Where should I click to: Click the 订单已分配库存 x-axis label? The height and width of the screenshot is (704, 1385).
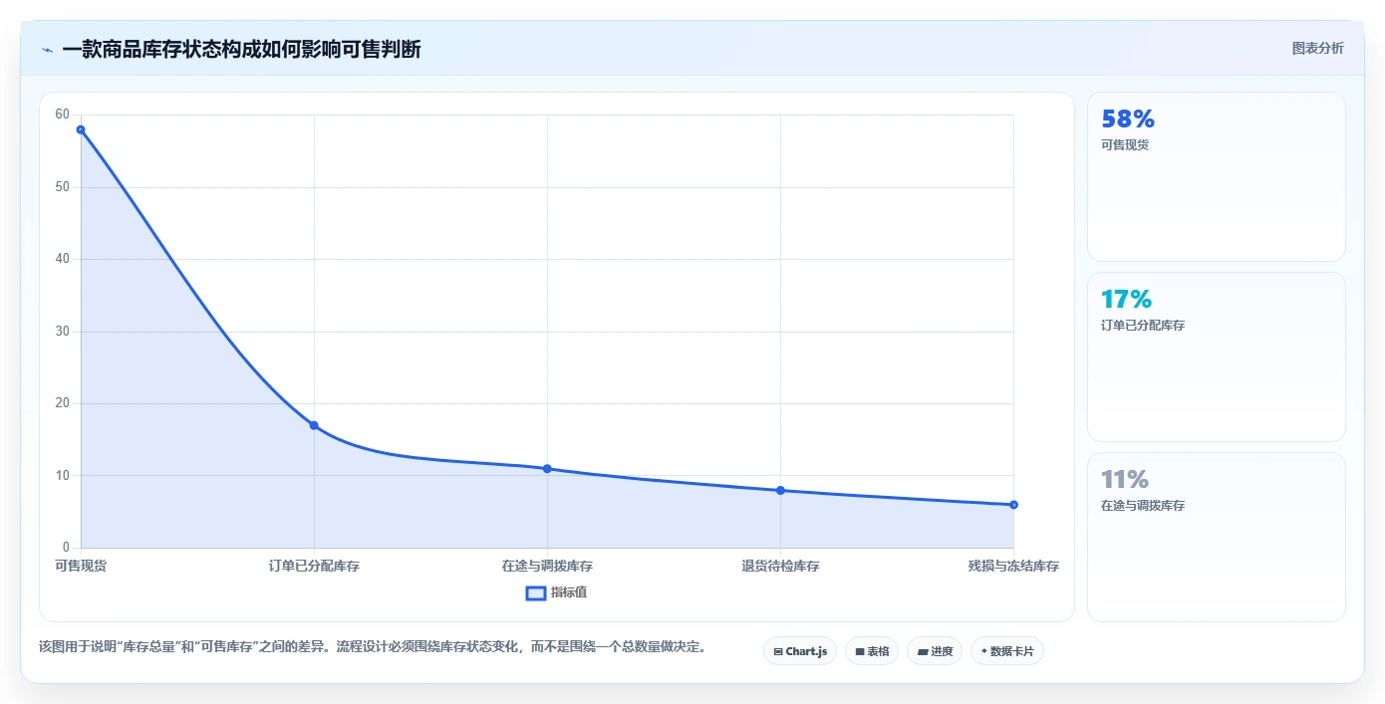(314, 567)
